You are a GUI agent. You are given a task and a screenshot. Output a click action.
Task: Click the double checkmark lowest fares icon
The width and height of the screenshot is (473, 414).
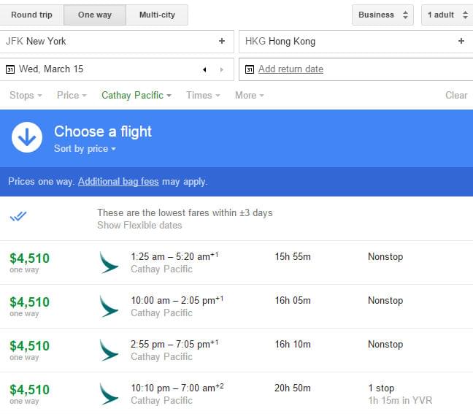click(18, 216)
